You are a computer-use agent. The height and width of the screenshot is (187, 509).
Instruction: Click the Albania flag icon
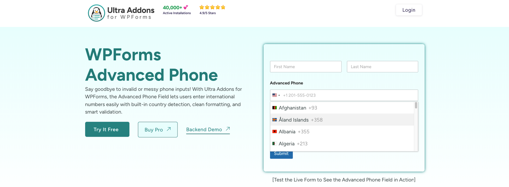pos(275,132)
